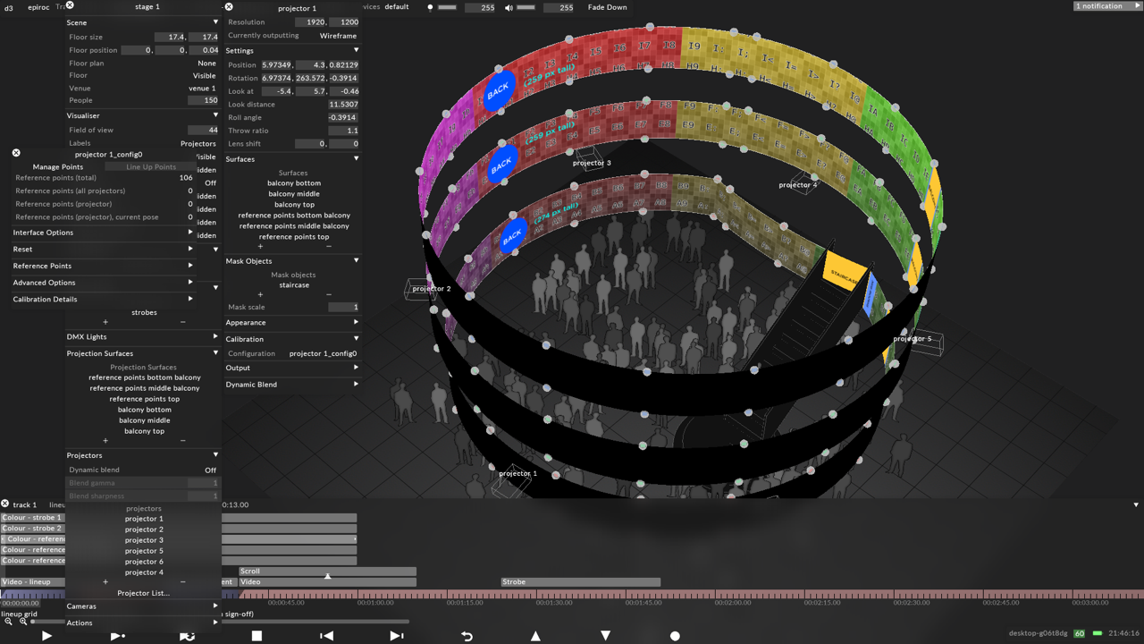1144x644 pixels.
Task: Select the Scroll clip on the timeline
Action: (x=327, y=571)
